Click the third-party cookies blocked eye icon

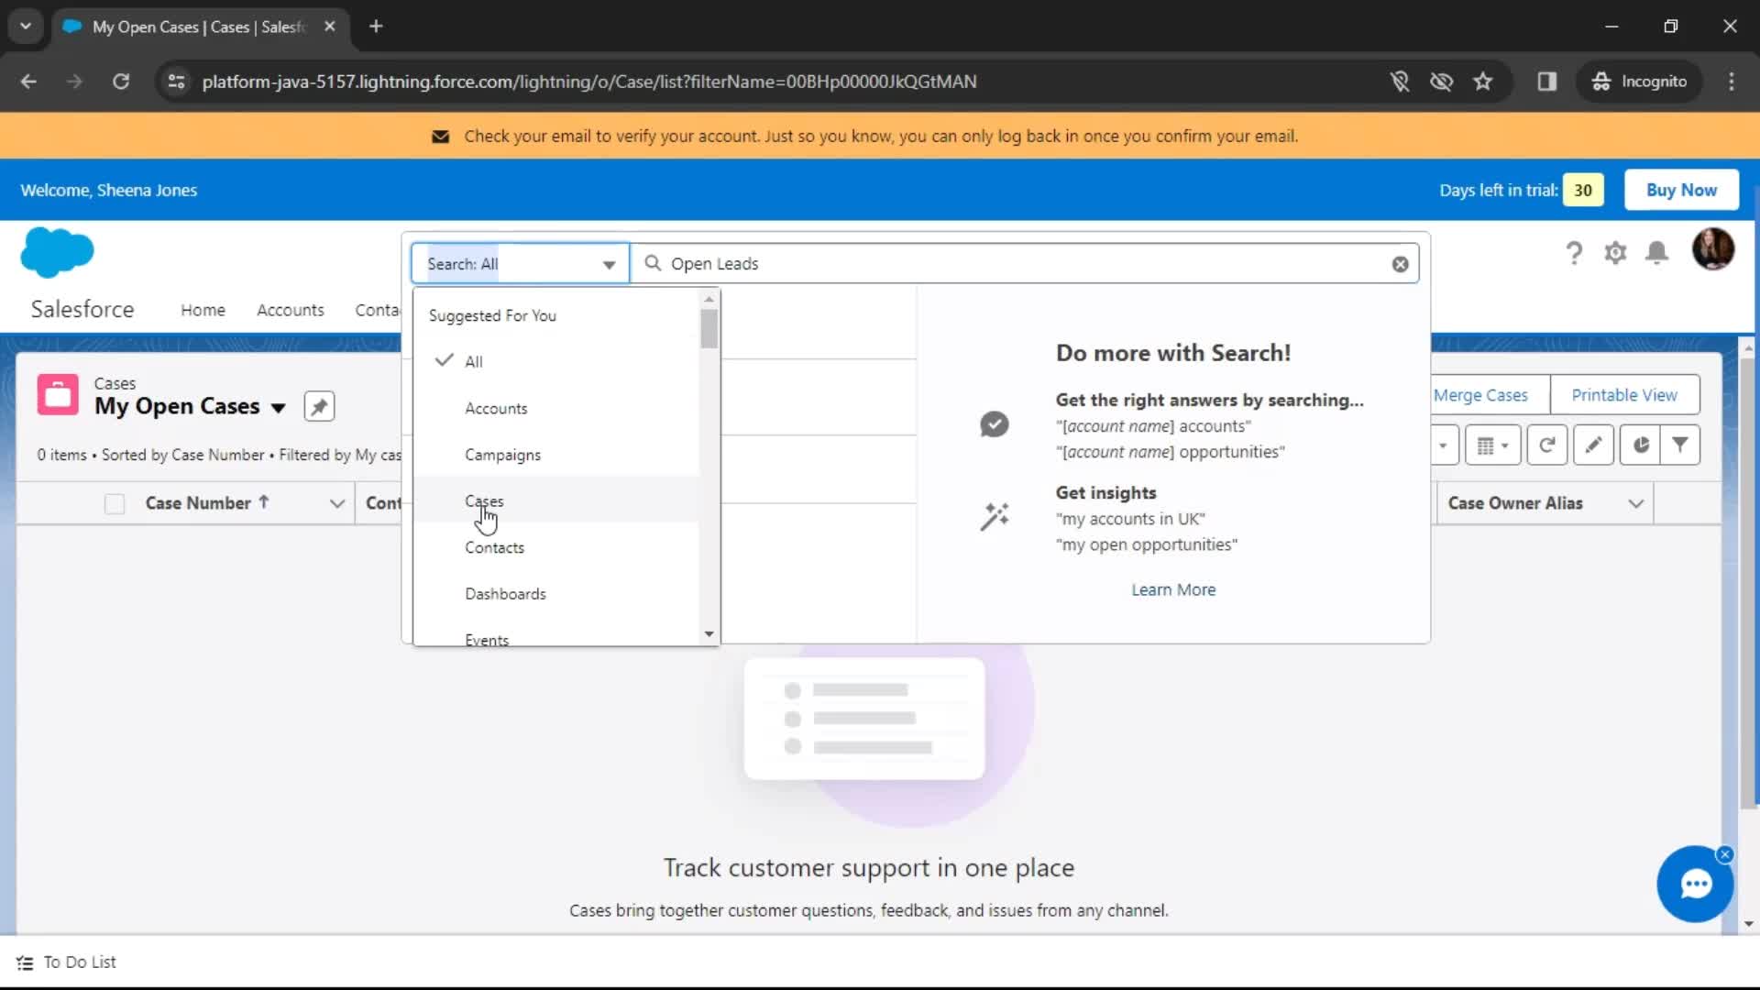click(x=1442, y=82)
